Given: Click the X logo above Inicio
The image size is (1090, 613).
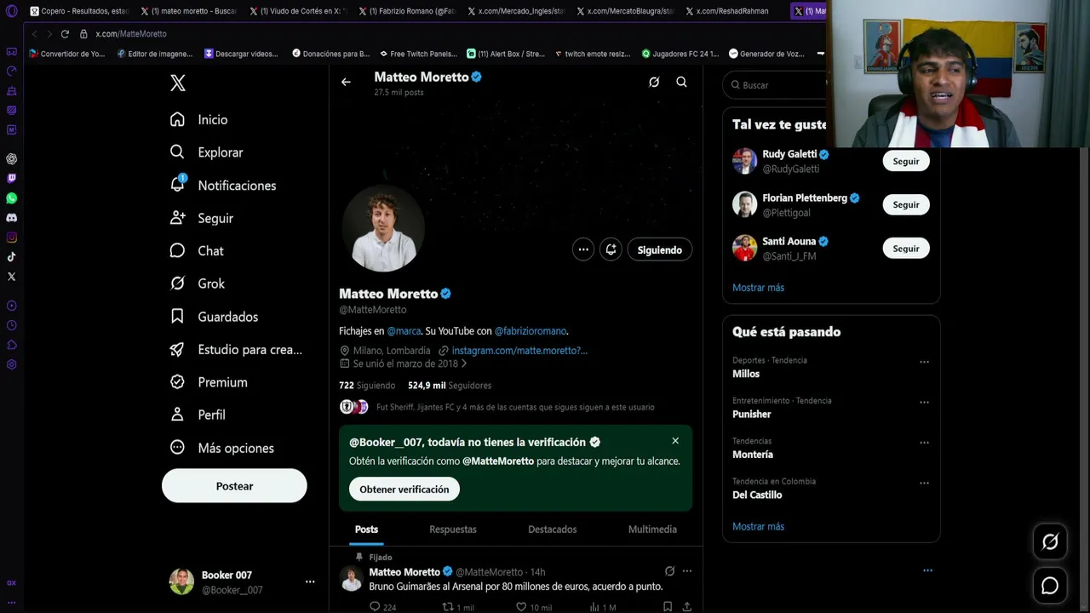Looking at the screenshot, I should tap(177, 83).
